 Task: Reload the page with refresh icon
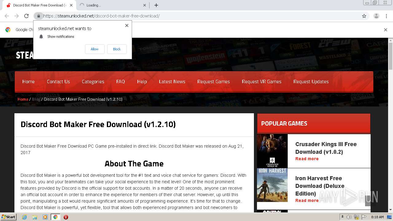tap(26, 16)
